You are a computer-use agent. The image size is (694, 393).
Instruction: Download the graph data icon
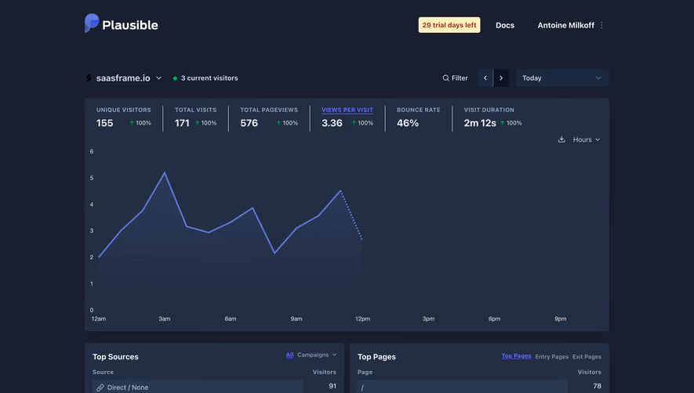[x=561, y=139]
